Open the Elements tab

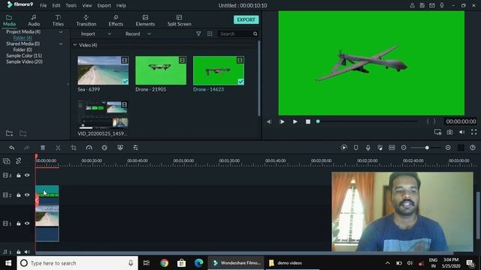(145, 20)
